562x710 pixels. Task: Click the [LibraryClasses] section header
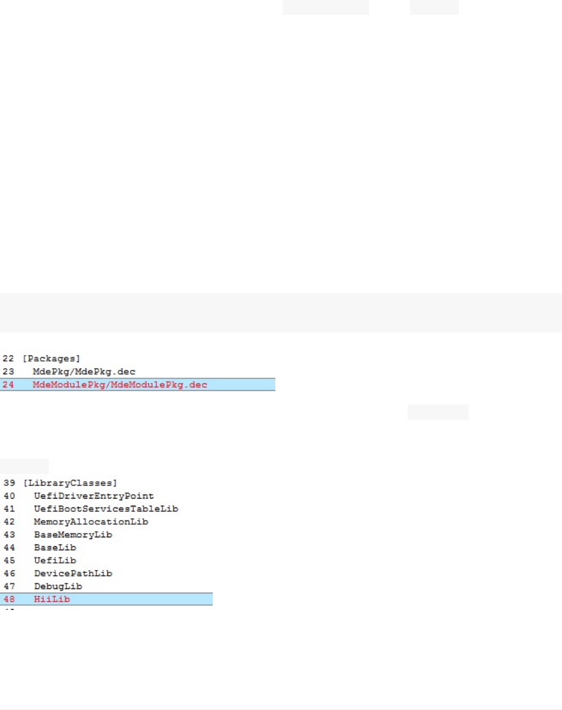(x=70, y=483)
